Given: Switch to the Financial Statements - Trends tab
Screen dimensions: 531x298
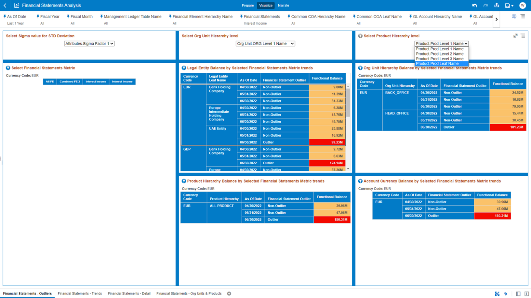Looking at the screenshot, I should pos(80,293).
